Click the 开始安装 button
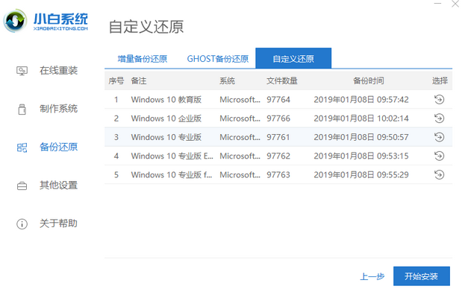The image size is (462, 289). 422,276
